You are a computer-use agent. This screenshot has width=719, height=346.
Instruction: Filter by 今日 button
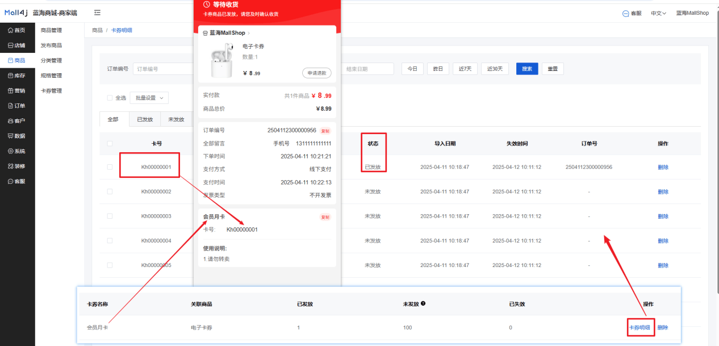412,69
